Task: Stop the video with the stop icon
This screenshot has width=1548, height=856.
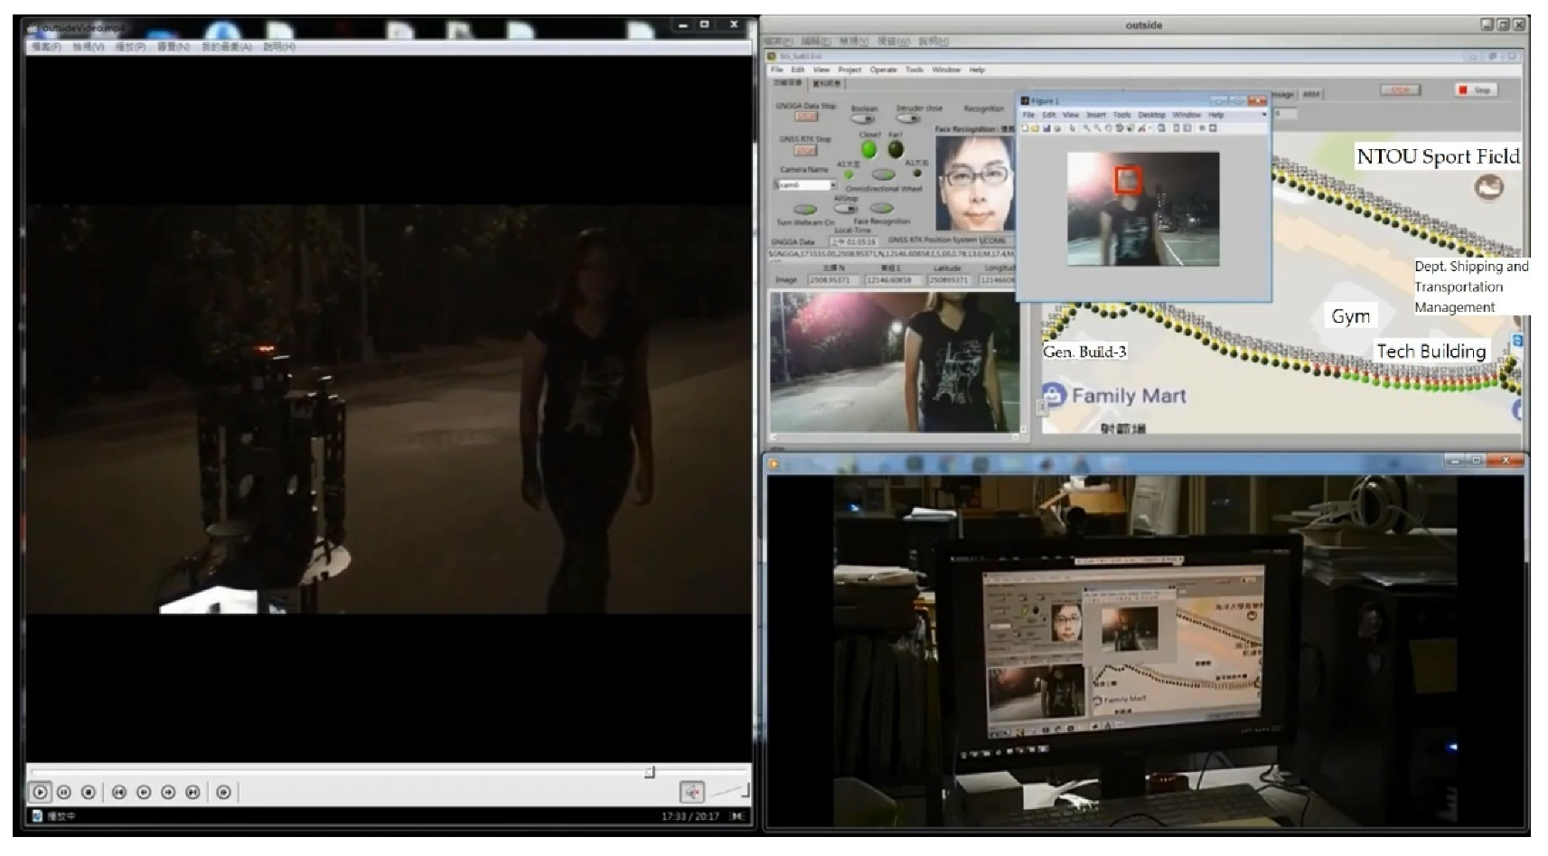Action: click(88, 793)
